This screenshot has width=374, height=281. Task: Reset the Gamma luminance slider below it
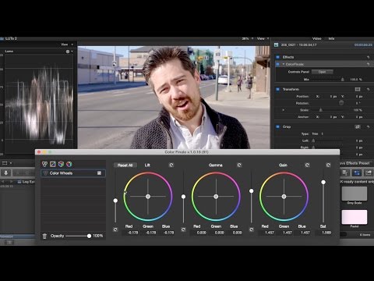coord(183,229)
